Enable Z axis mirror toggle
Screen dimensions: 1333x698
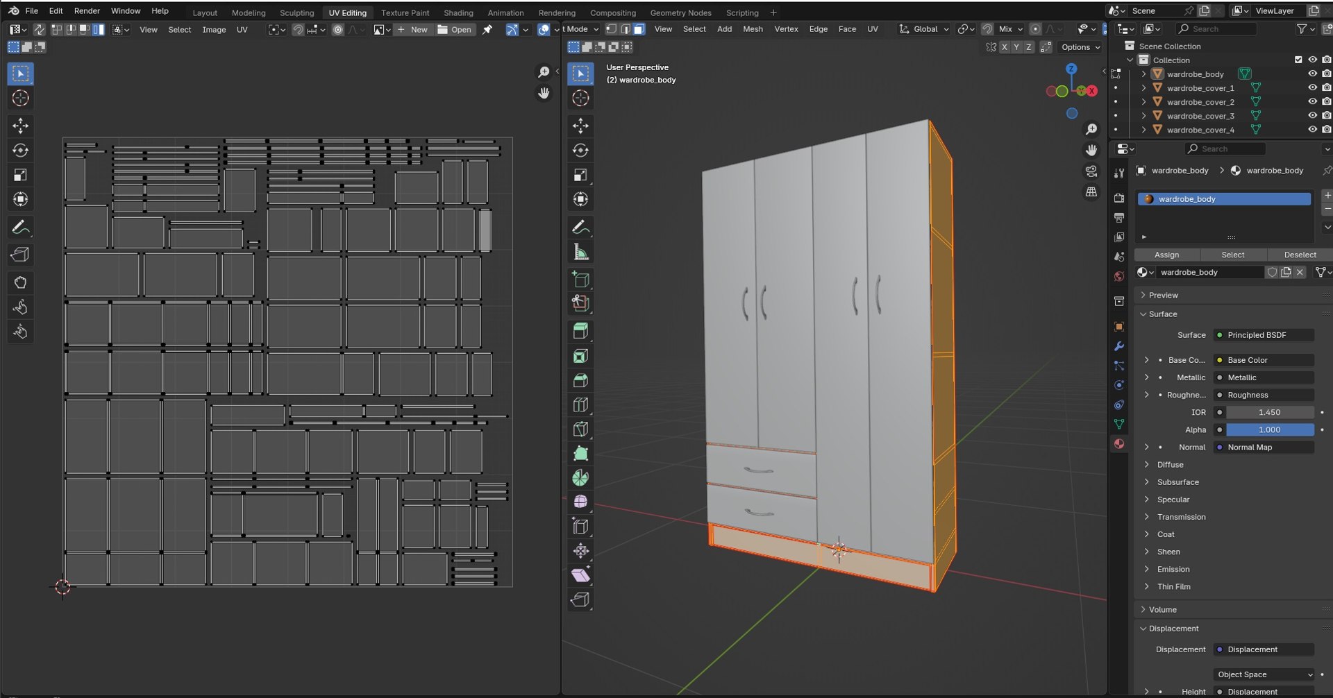[x=1028, y=47]
